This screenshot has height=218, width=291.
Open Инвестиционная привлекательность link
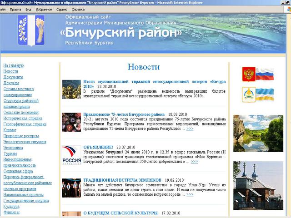coord(20,162)
